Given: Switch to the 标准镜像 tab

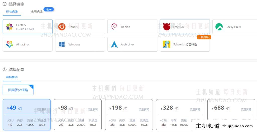Looking at the screenshot, I should [x=12, y=11].
